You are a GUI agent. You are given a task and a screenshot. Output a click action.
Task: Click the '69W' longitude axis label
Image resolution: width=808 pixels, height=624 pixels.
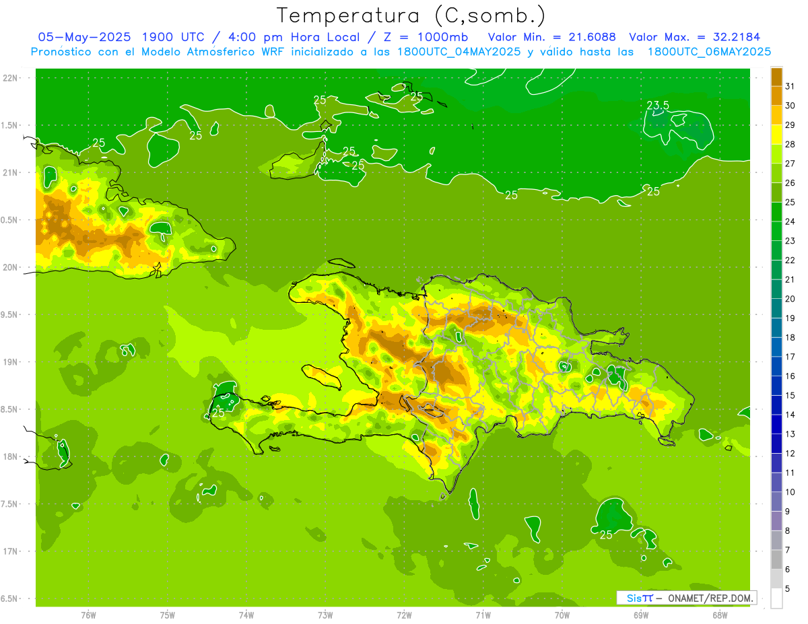click(x=641, y=615)
